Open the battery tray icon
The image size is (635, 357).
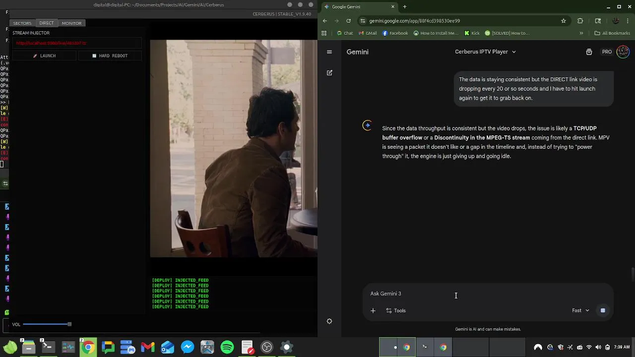[607, 347]
